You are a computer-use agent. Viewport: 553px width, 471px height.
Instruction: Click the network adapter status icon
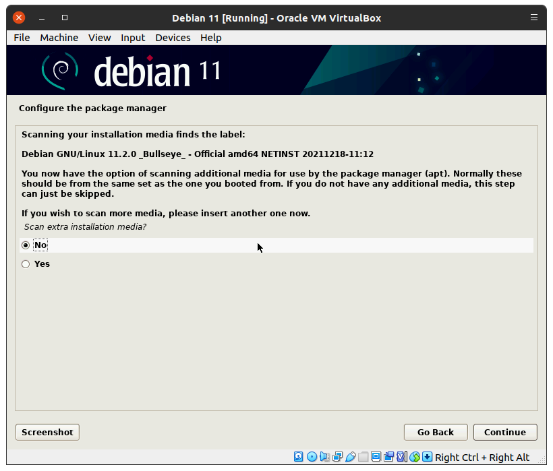click(337, 457)
